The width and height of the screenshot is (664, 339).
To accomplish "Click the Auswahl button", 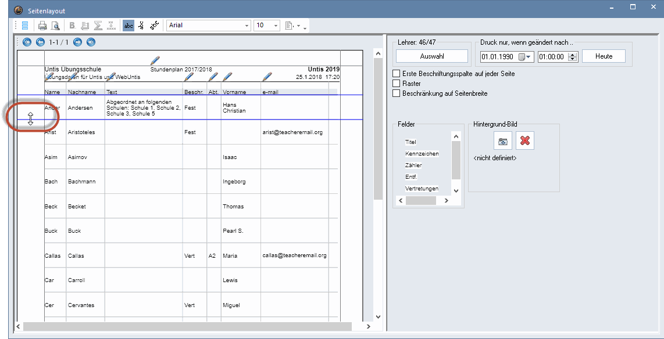I will coord(432,56).
